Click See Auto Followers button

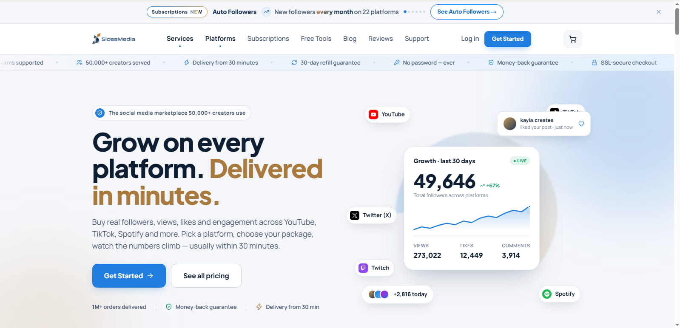point(467,12)
